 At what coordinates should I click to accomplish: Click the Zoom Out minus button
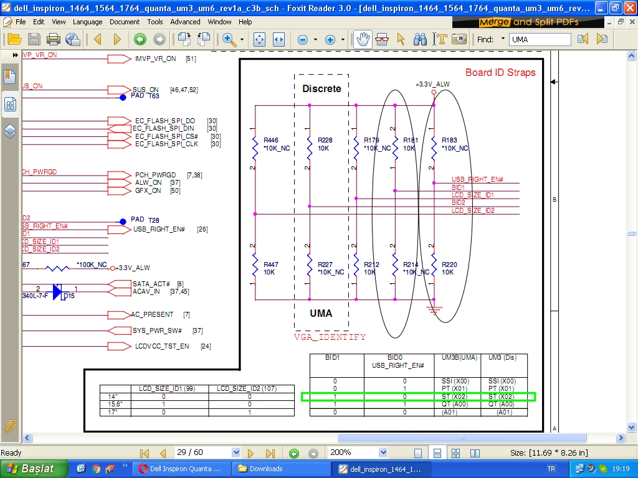click(303, 39)
